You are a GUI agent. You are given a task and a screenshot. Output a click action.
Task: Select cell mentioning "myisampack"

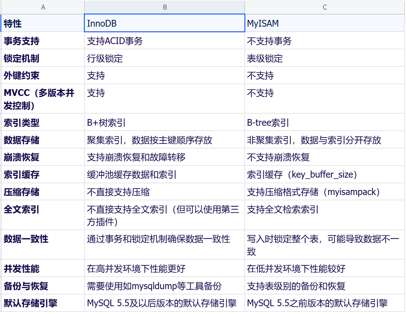[x=325, y=192]
